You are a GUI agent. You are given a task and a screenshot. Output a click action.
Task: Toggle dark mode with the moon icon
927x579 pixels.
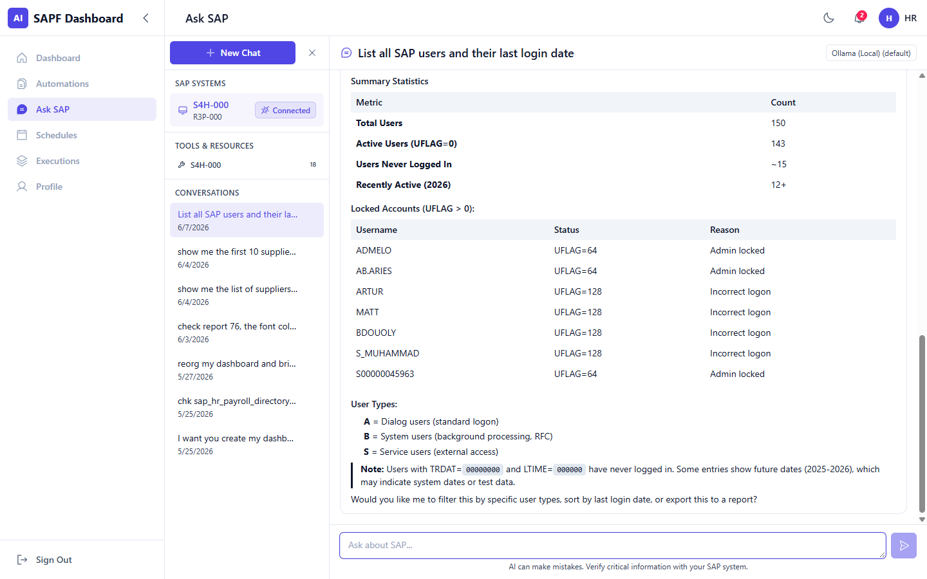click(829, 18)
